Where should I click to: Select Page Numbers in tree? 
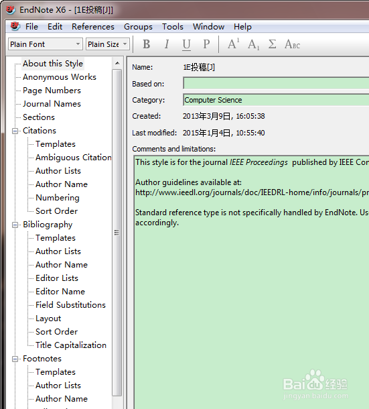[52, 91]
